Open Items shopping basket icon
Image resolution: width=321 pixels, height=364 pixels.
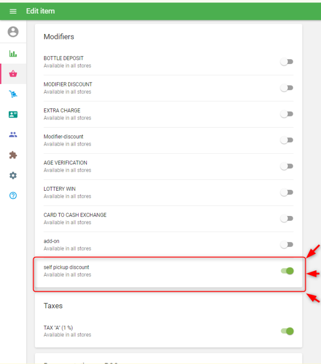[x=13, y=74]
